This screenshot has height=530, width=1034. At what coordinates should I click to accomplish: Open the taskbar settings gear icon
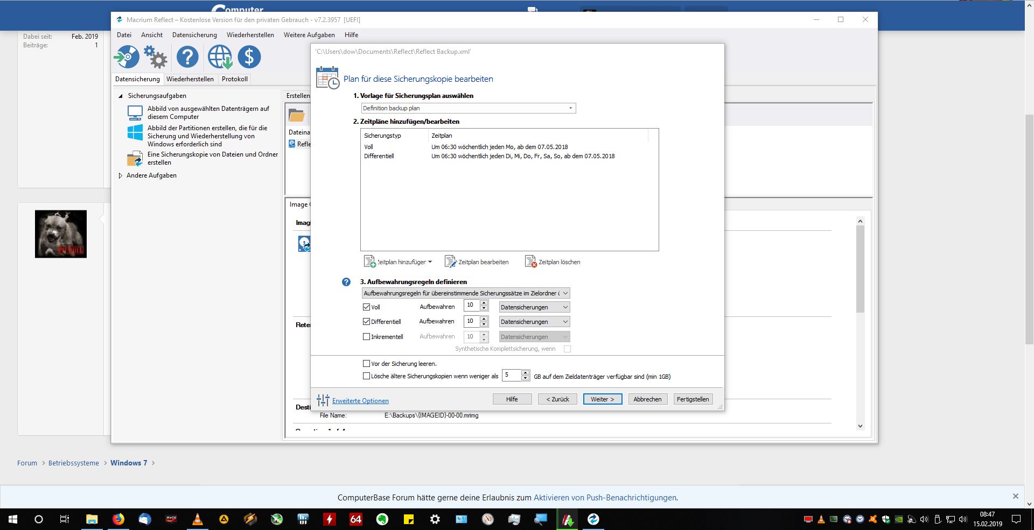point(435,519)
